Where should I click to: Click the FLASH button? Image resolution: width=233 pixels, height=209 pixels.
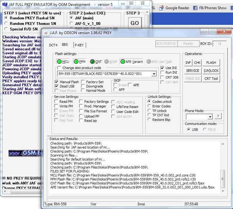pyautogui.click(x=211, y=63)
